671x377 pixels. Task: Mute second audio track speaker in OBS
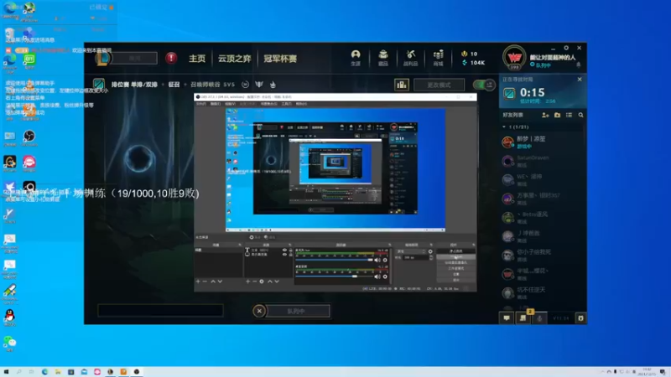pyautogui.click(x=377, y=276)
